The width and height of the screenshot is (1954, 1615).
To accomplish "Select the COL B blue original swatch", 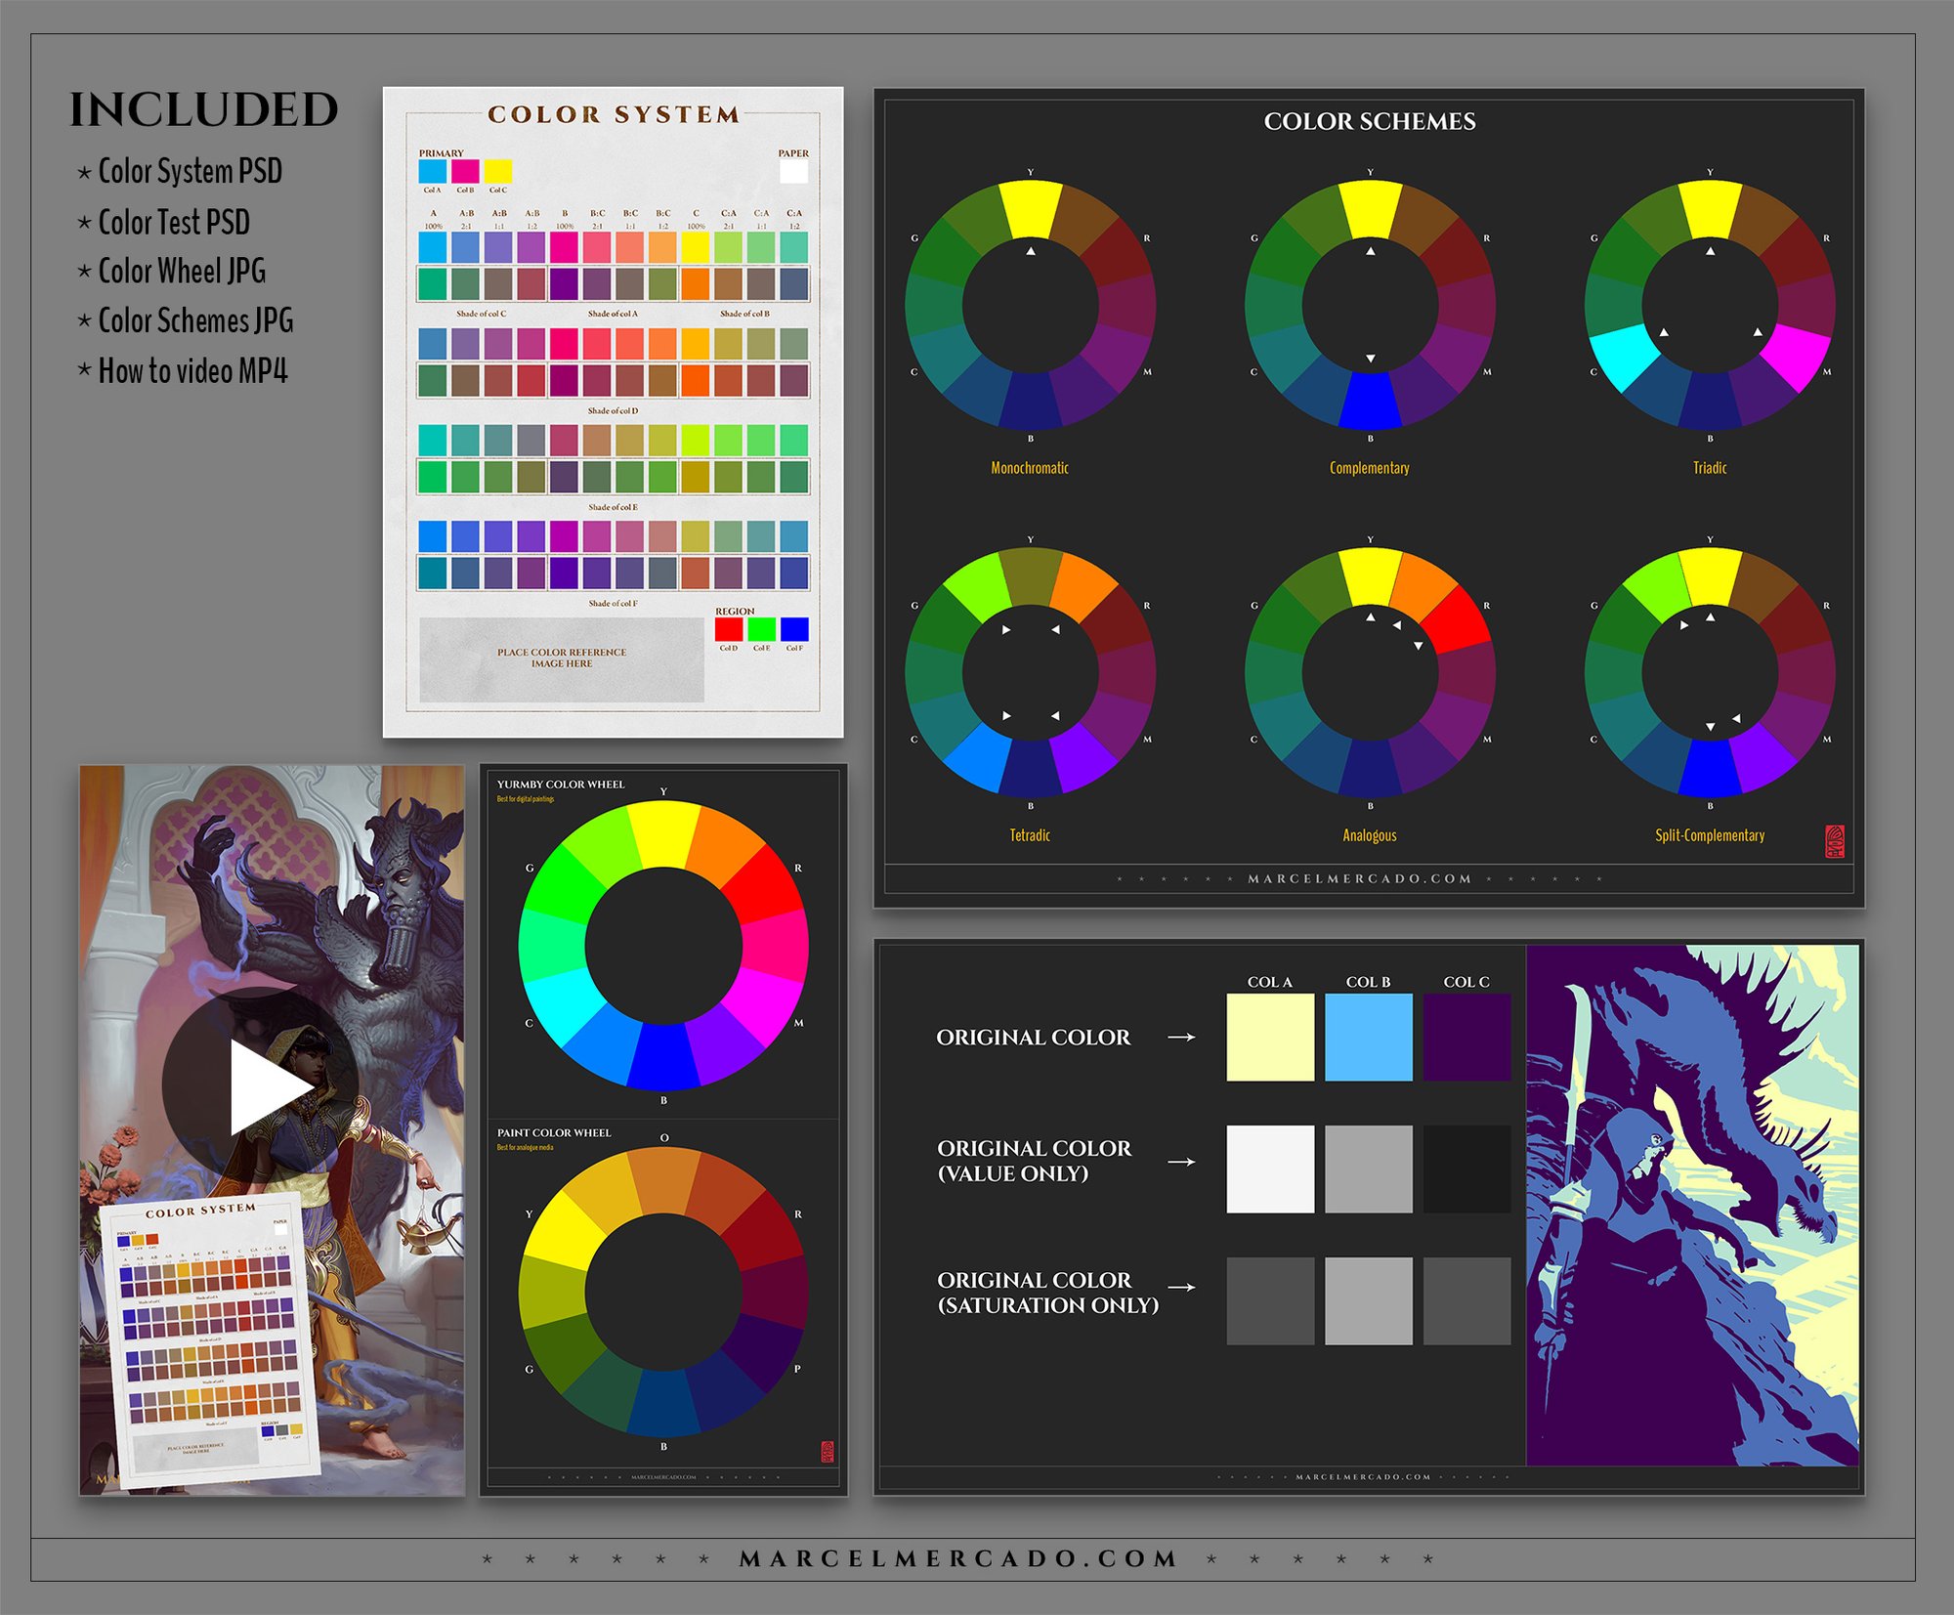I will [1368, 1037].
